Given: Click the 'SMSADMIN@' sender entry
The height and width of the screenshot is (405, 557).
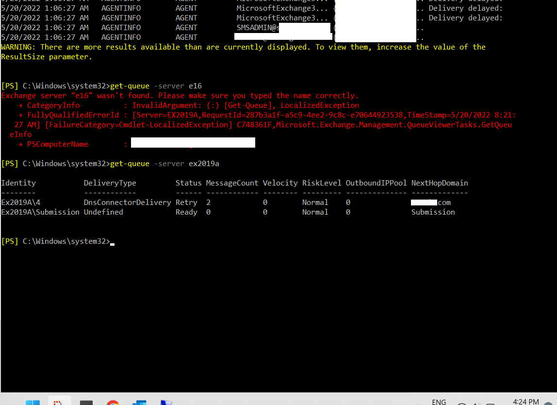Looking at the screenshot, I should (258, 28).
